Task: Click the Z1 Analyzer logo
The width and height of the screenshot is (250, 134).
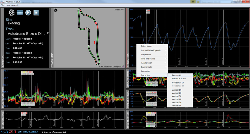Action: click(20, 132)
